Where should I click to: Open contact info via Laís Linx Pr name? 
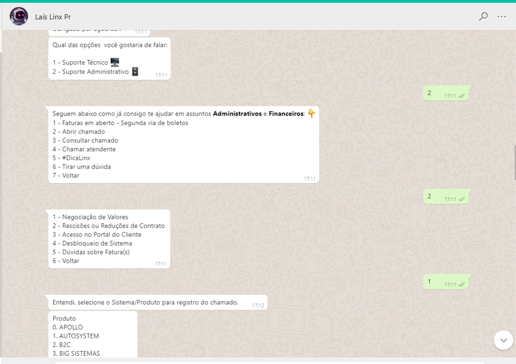click(x=52, y=17)
